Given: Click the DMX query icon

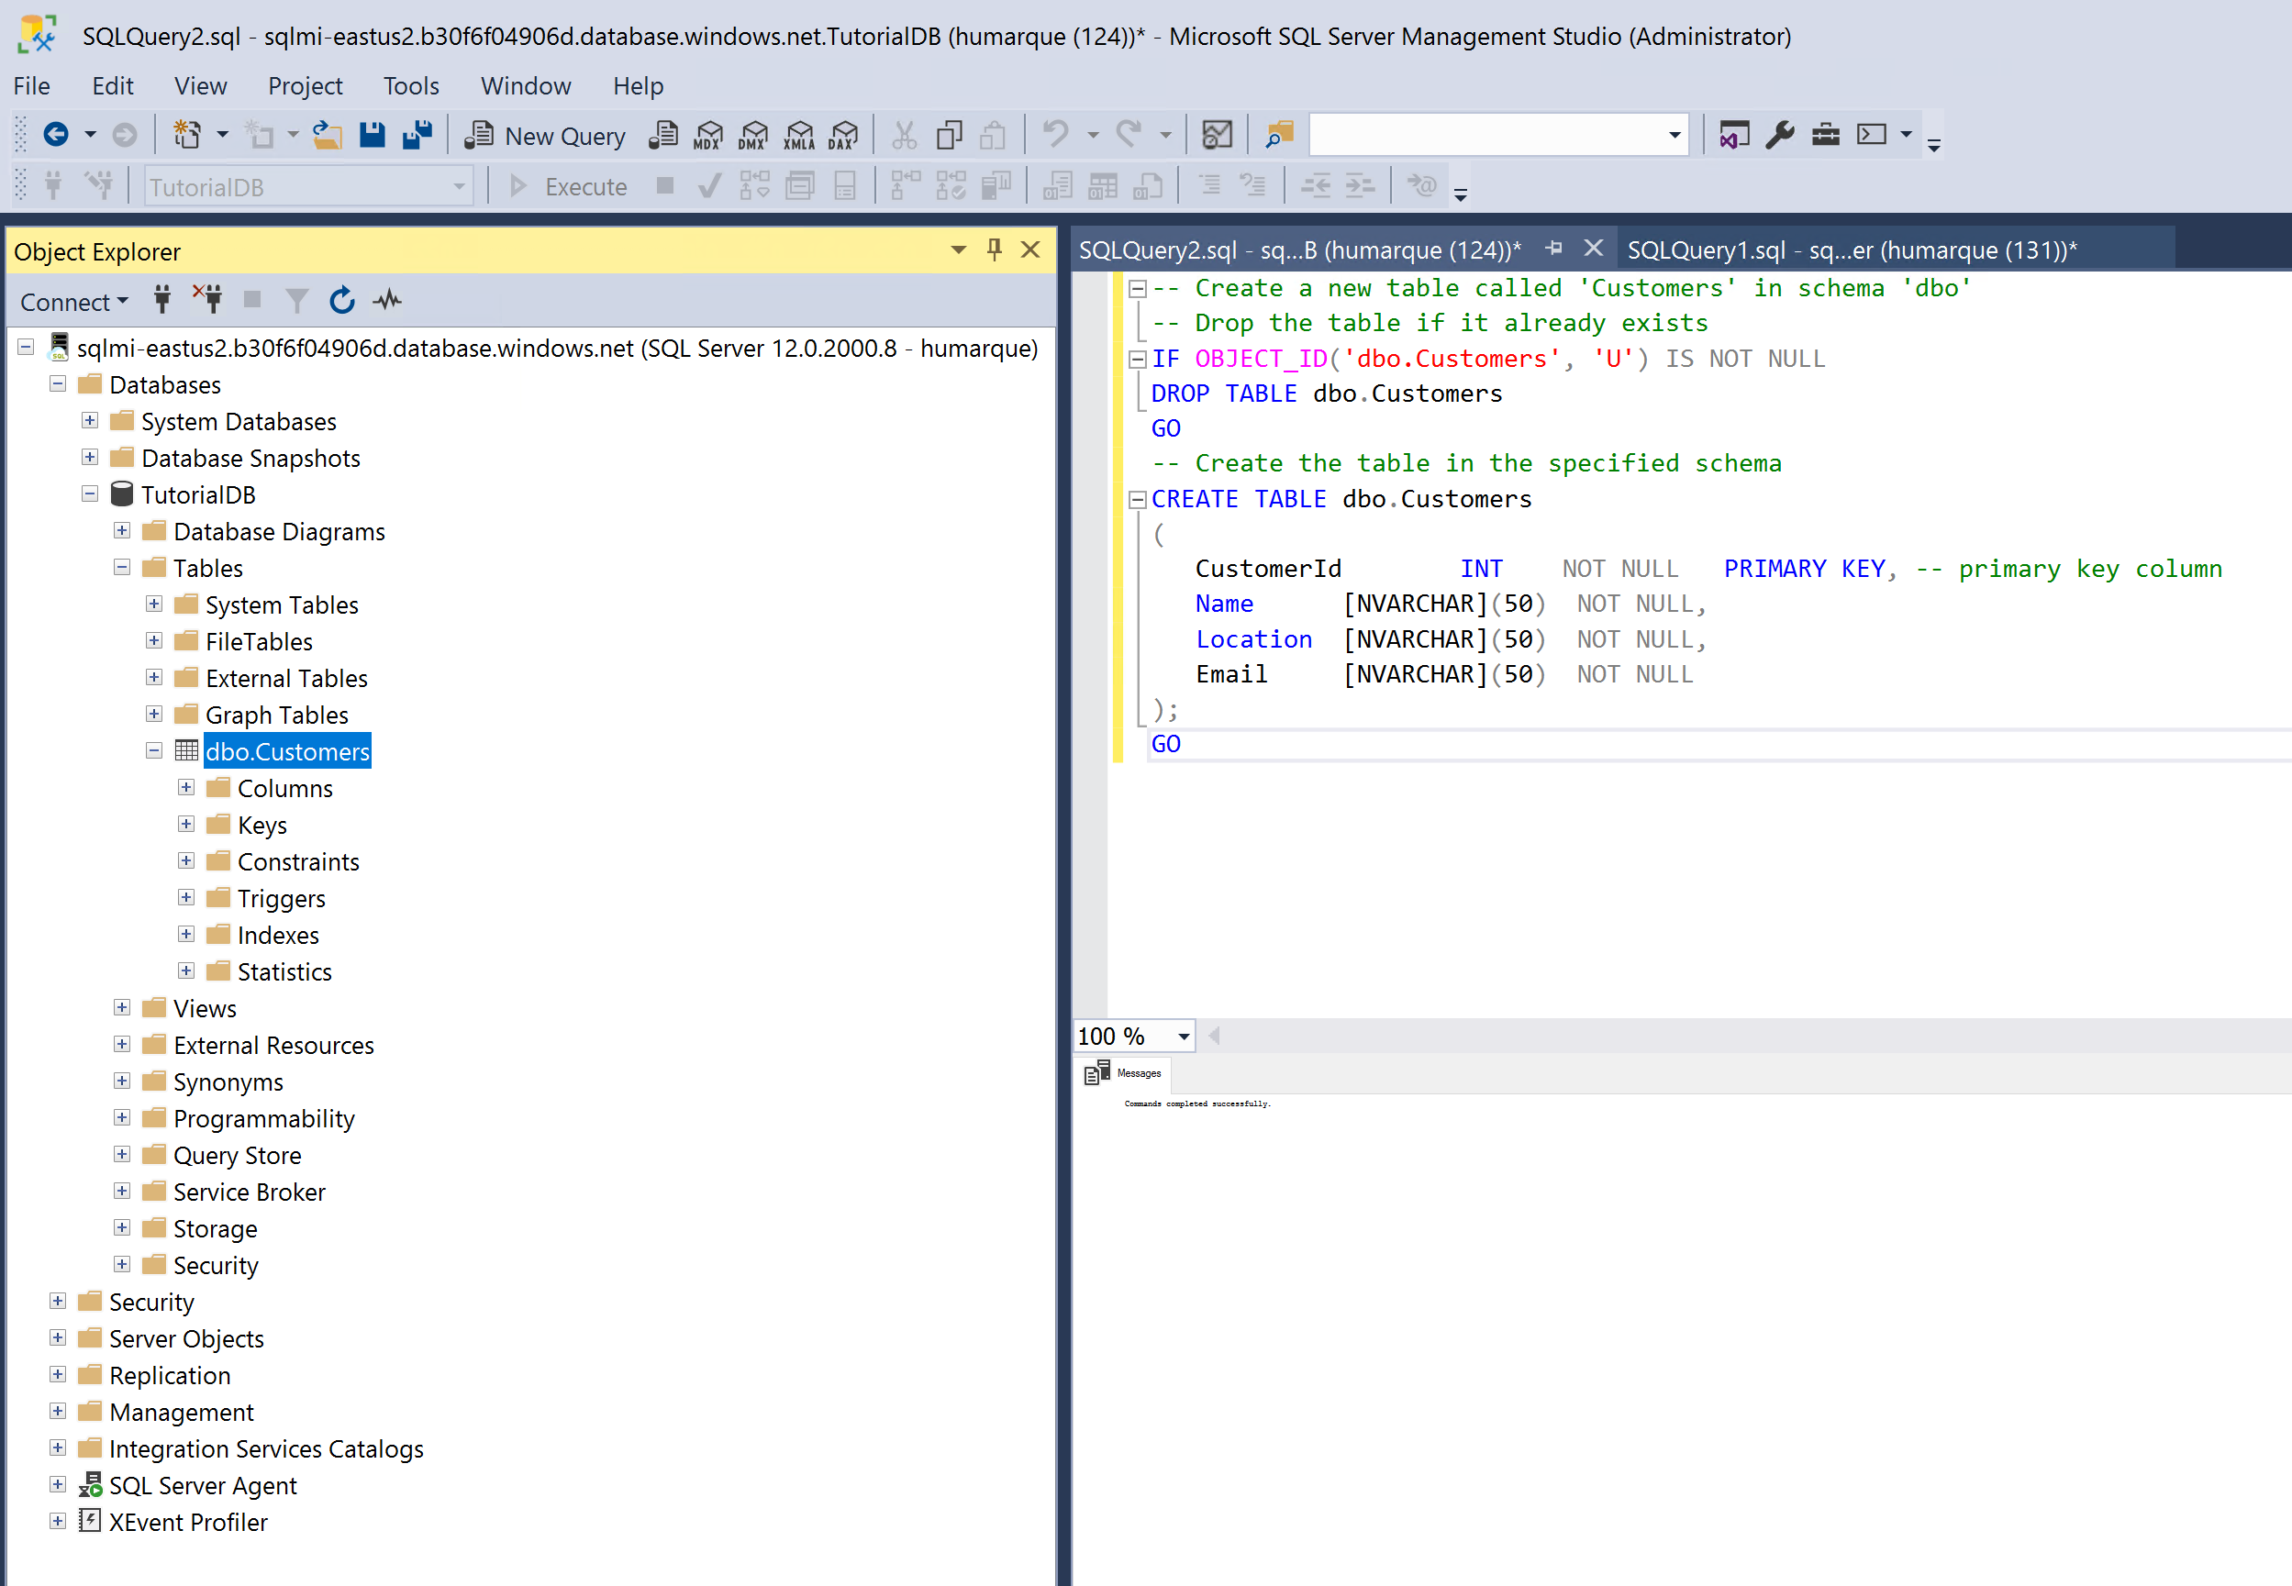Looking at the screenshot, I should 753,134.
